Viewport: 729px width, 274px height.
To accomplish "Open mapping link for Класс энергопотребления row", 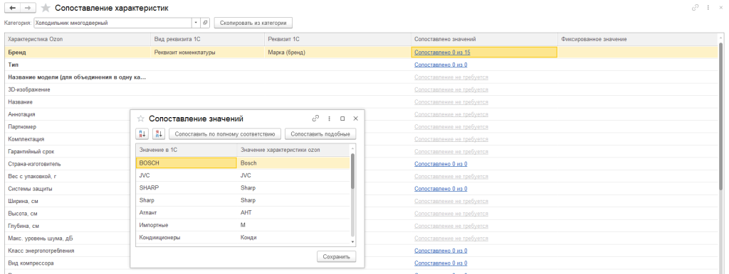I will click(x=441, y=251).
